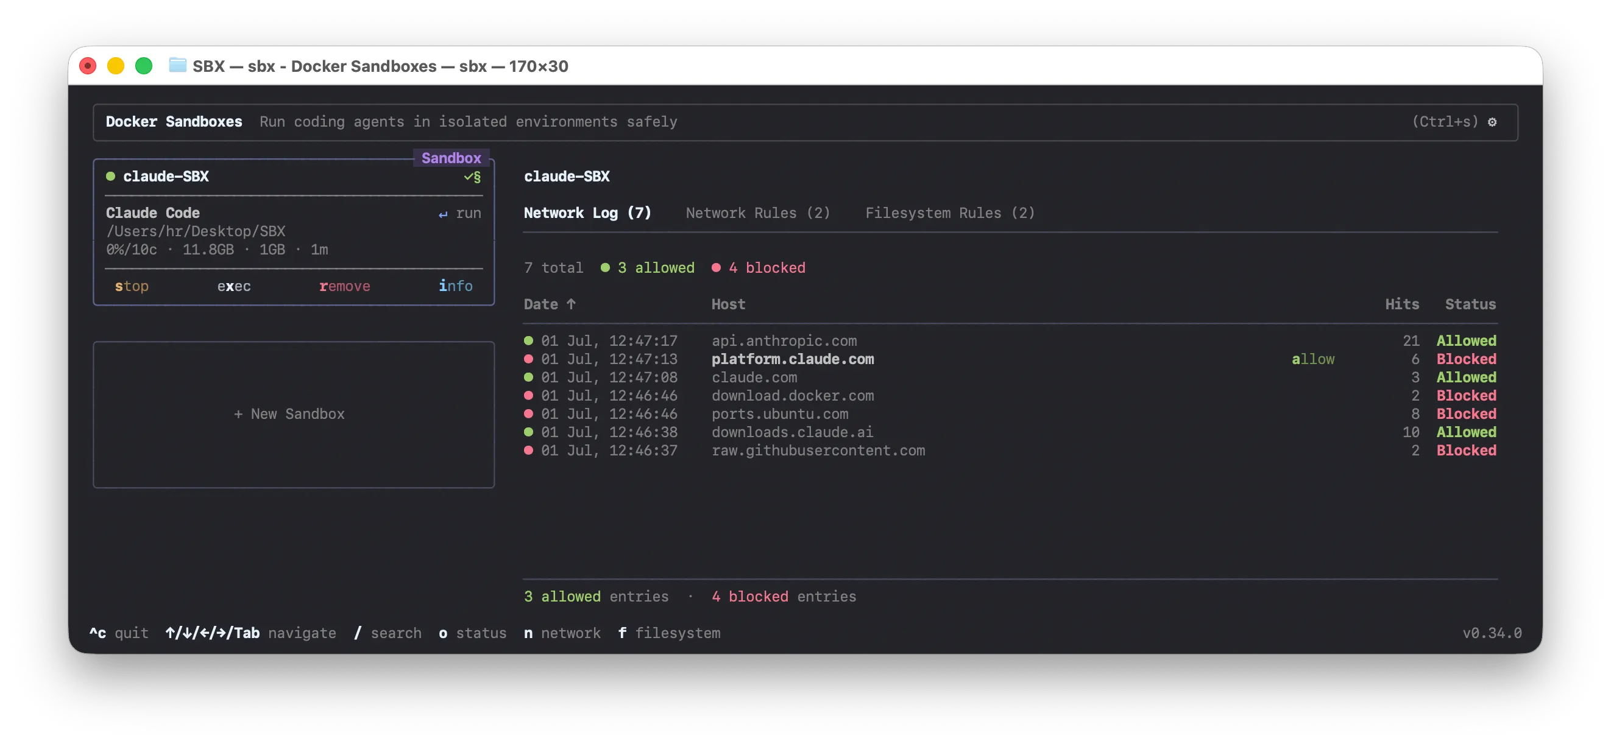The image size is (1611, 744).
Task: Click the Hits column header
Action: tap(1401, 304)
